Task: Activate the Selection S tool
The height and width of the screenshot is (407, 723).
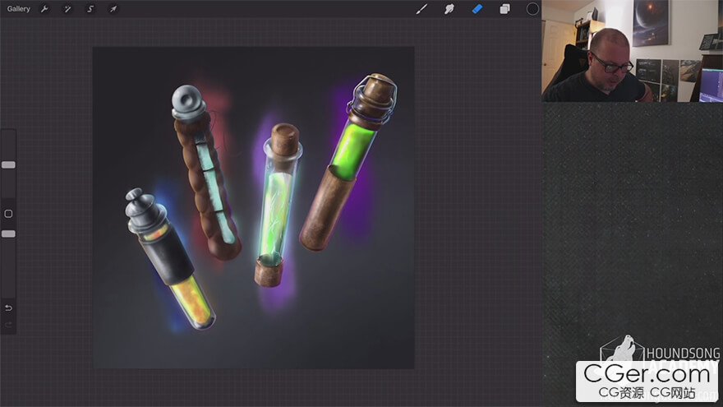Action: pos(90,9)
